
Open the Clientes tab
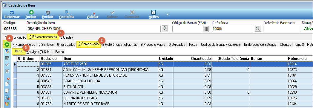click(x=286, y=44)
